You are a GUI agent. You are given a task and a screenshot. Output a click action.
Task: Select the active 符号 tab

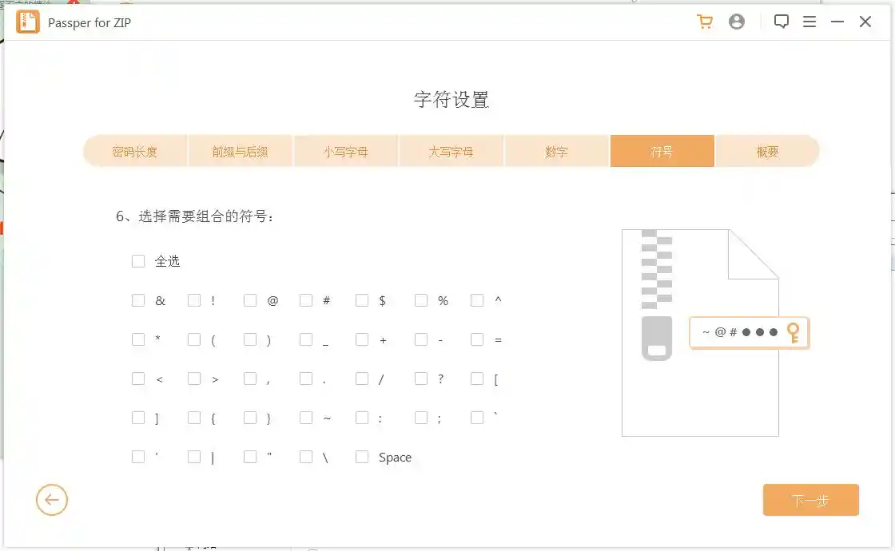pos(662,151)
